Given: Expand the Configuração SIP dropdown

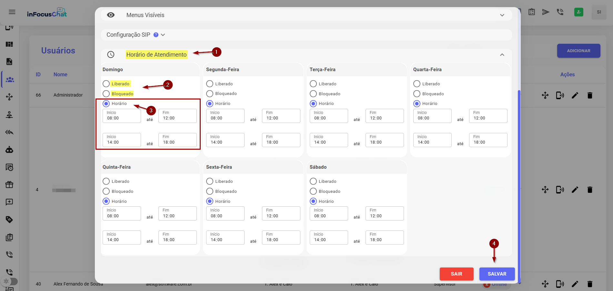Looking at the screenshot, I should pos(163,35).
